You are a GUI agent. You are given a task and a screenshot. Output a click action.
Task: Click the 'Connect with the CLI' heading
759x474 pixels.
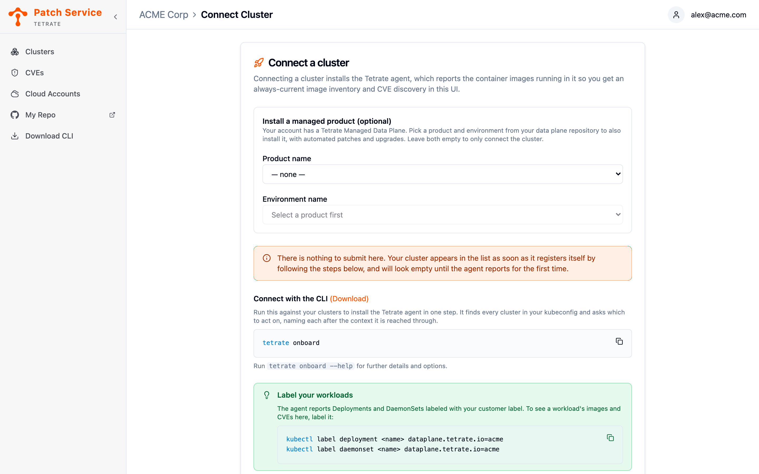[x=290, y=299]
